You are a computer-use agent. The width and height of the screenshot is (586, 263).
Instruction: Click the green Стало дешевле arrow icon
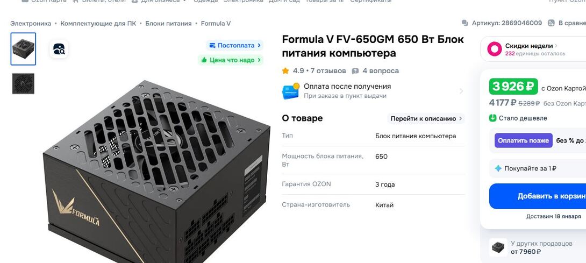493,118
